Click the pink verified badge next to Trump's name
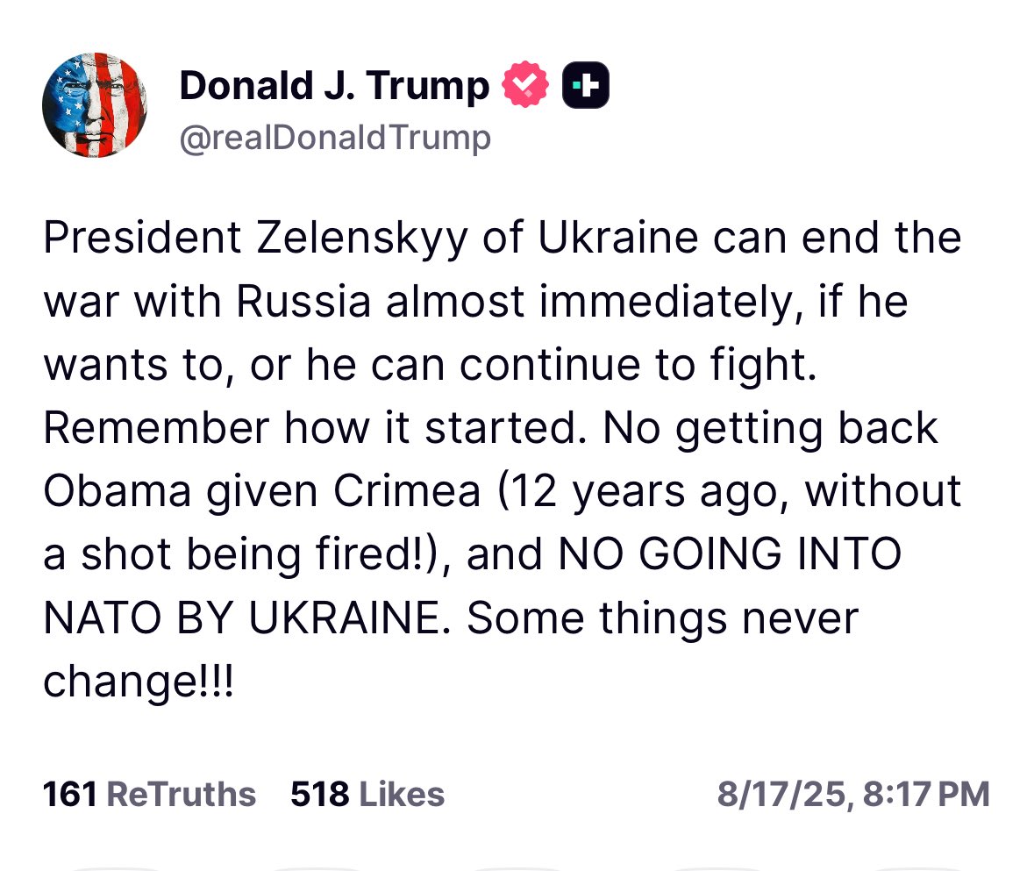The width and height of the screenshot is (1034, 871). point(524,84)
